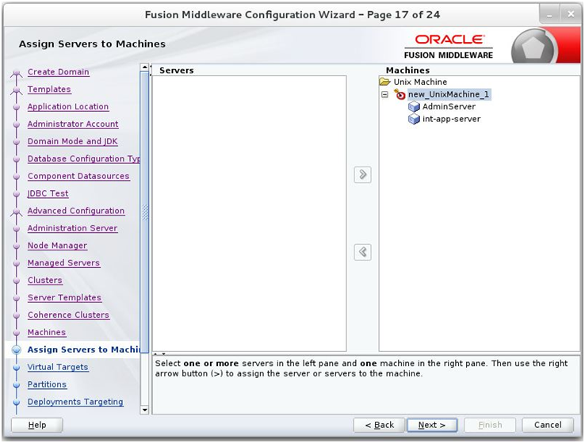585x443 pixels.
Task: Click the Back button
Action: click(x=379, y=425)
